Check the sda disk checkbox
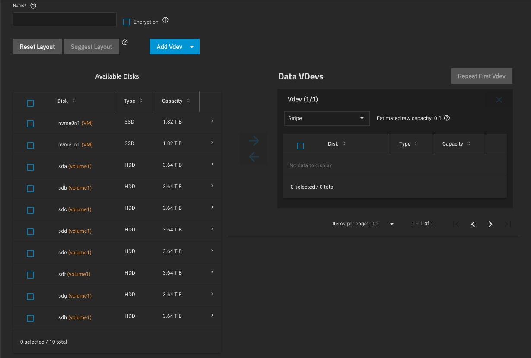The width and height of the screenshot is (531, 358). coord(30,167)
